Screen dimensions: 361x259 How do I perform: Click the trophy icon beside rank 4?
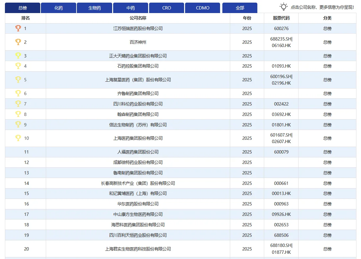(18, 66)
